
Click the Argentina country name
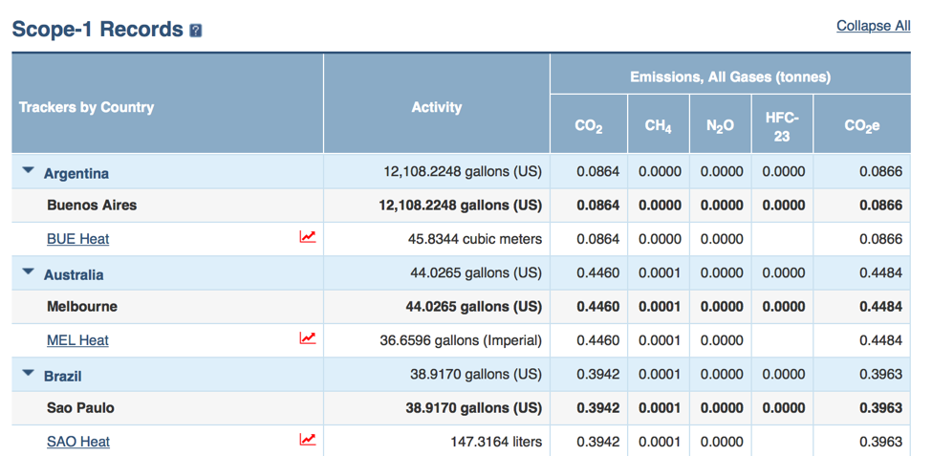click(76, 173)
